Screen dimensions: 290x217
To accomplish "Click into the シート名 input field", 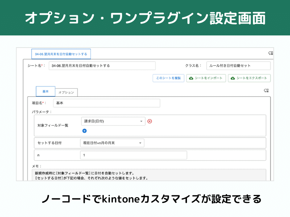I will pos(102,65).
